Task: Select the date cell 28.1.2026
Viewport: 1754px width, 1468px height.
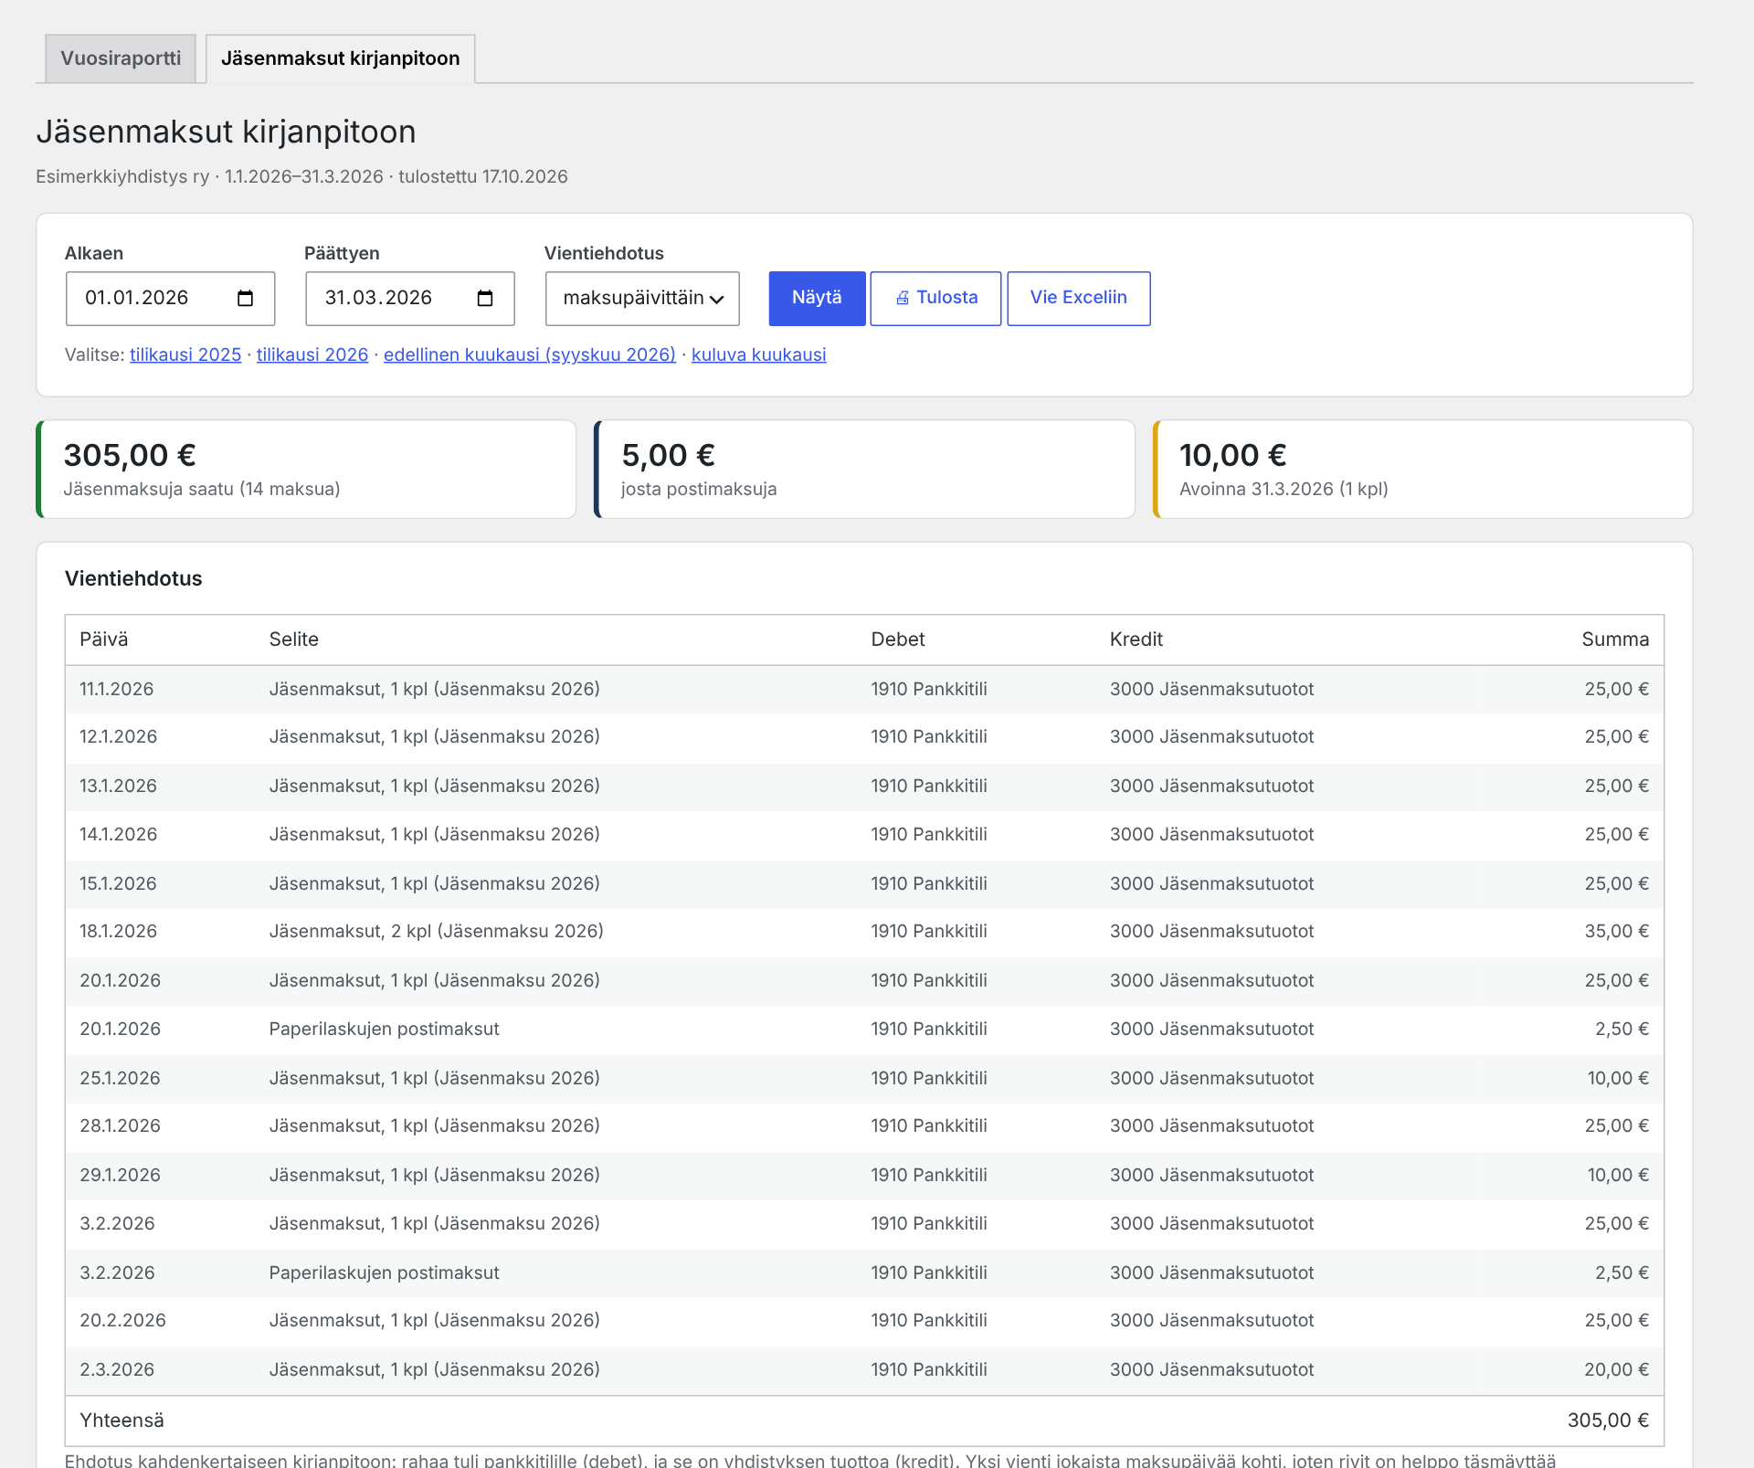Action: pyautogui.click(x=120, y=1125)
